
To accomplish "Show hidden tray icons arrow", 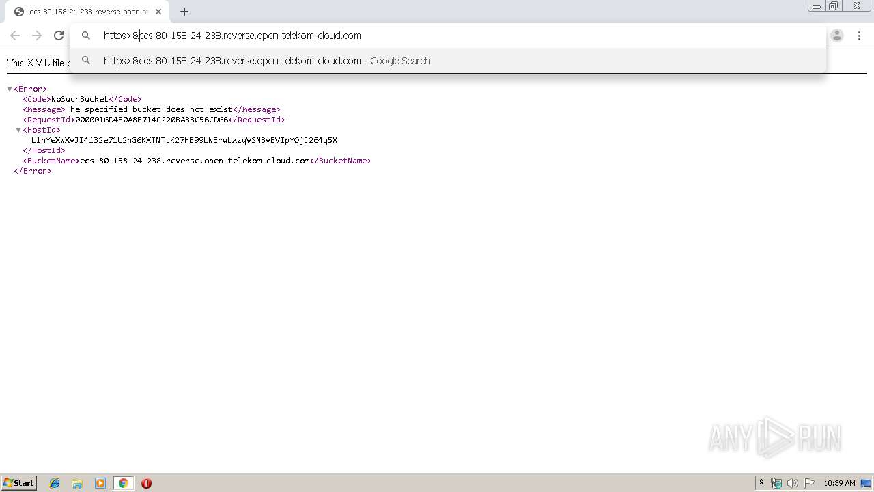I will tap(761, 483).
